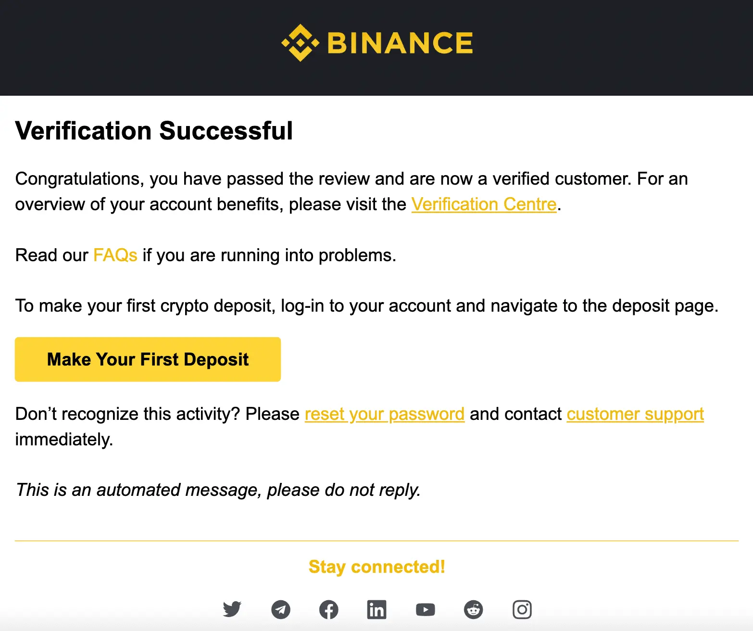Open the YouTube social icon

tap(426, 610)
